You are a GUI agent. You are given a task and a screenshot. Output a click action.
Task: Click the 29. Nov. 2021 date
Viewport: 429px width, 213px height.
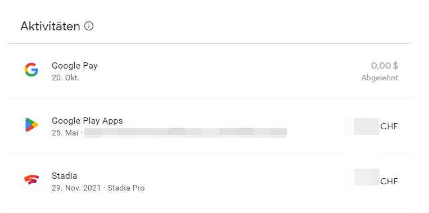coord(76,188)
